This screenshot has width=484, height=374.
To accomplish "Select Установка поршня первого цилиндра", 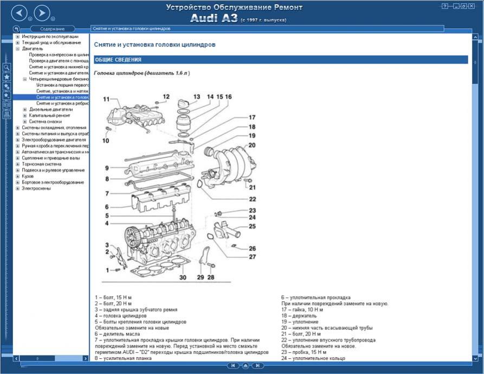I will (x=63, y=85).
